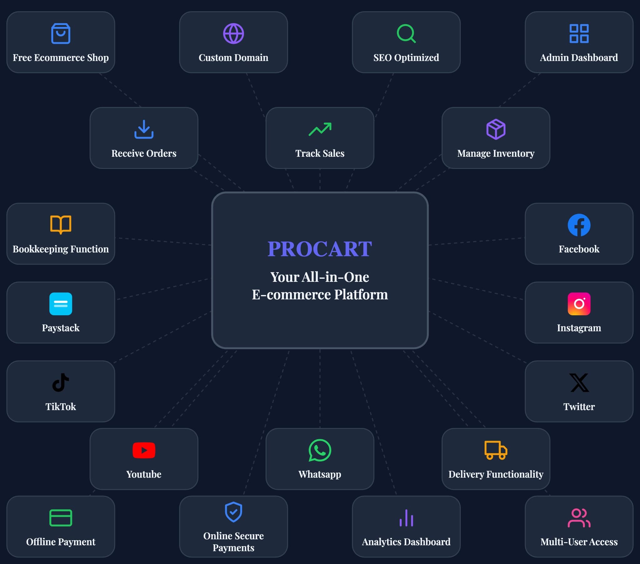
Task: Click the 'Instagram' label text
Action: pos(579,328)
